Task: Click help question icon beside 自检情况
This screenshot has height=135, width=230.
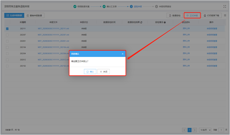Action: pyautogui.click(x=165, y=22)
